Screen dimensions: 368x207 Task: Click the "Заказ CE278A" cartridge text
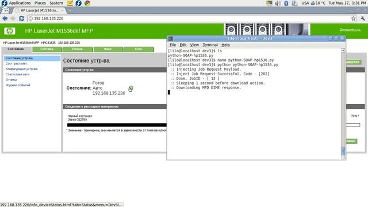[x=78, y=120]
